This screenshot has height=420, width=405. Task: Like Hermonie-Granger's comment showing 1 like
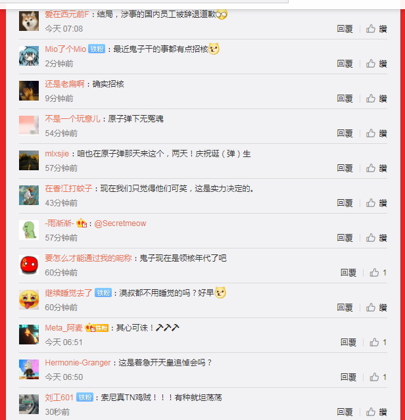click(x=378, y=377)
